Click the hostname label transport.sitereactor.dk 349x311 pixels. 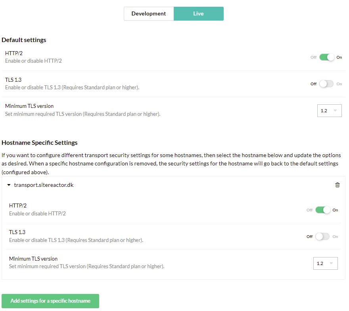[44, 185]
